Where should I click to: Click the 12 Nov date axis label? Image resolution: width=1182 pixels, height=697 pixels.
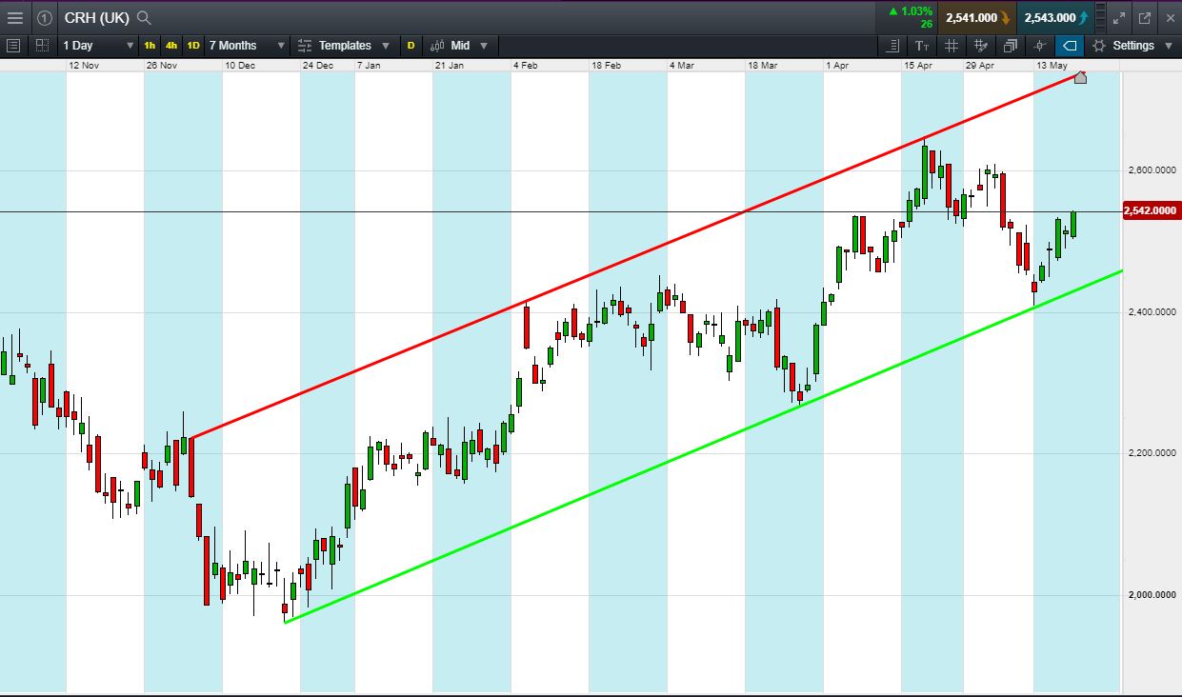point(84,65)
